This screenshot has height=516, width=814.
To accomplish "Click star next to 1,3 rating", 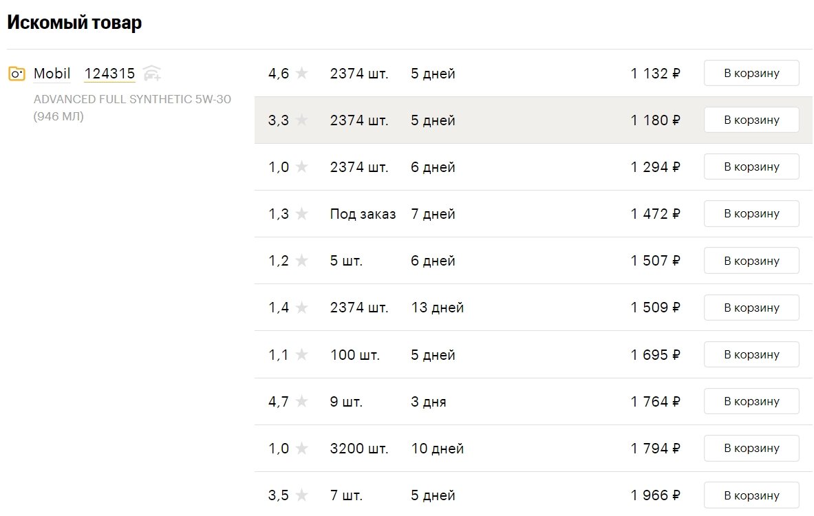I will [301, 213].
